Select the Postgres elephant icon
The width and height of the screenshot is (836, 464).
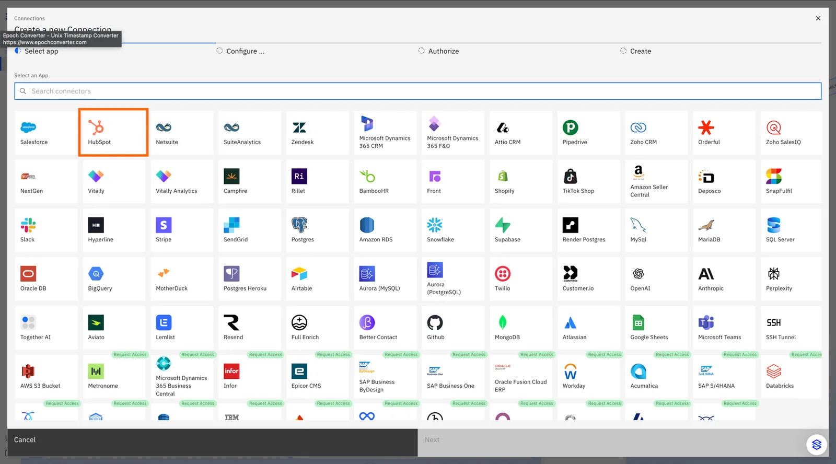pos(299,225)
